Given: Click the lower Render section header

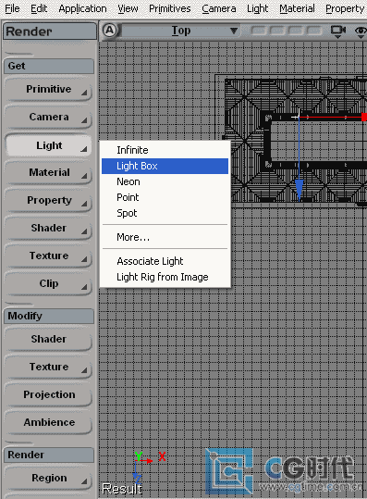Looking at the screenshot, I should point(49,455).
